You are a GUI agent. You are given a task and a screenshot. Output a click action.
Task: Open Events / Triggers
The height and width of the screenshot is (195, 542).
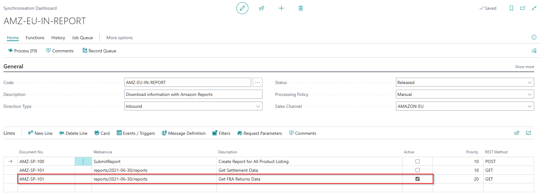(x=136, y=133)
